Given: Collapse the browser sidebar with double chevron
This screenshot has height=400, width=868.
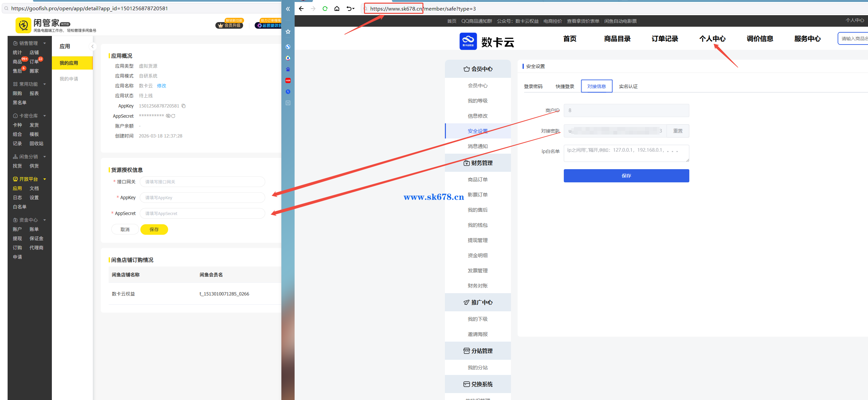Looking at the screenshot, I should [x=288, y=9].
